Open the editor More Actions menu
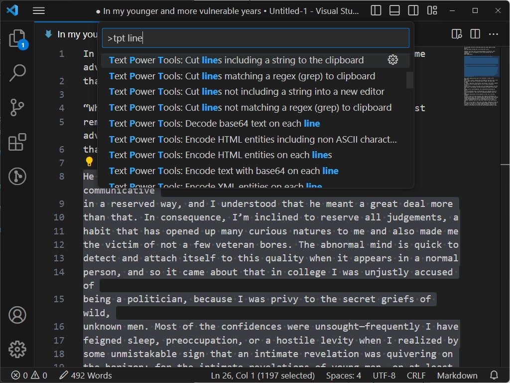This screenshot has width=510, height=383. (493, 34)
